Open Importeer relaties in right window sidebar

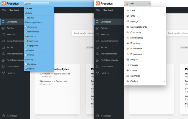(109, 54)
